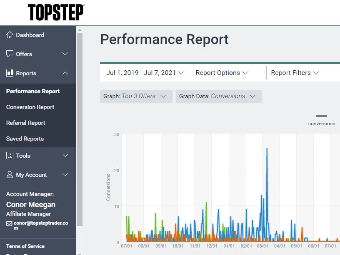Click the Dashboard home icon
340x255 pixels.
[x=10, y=35]
